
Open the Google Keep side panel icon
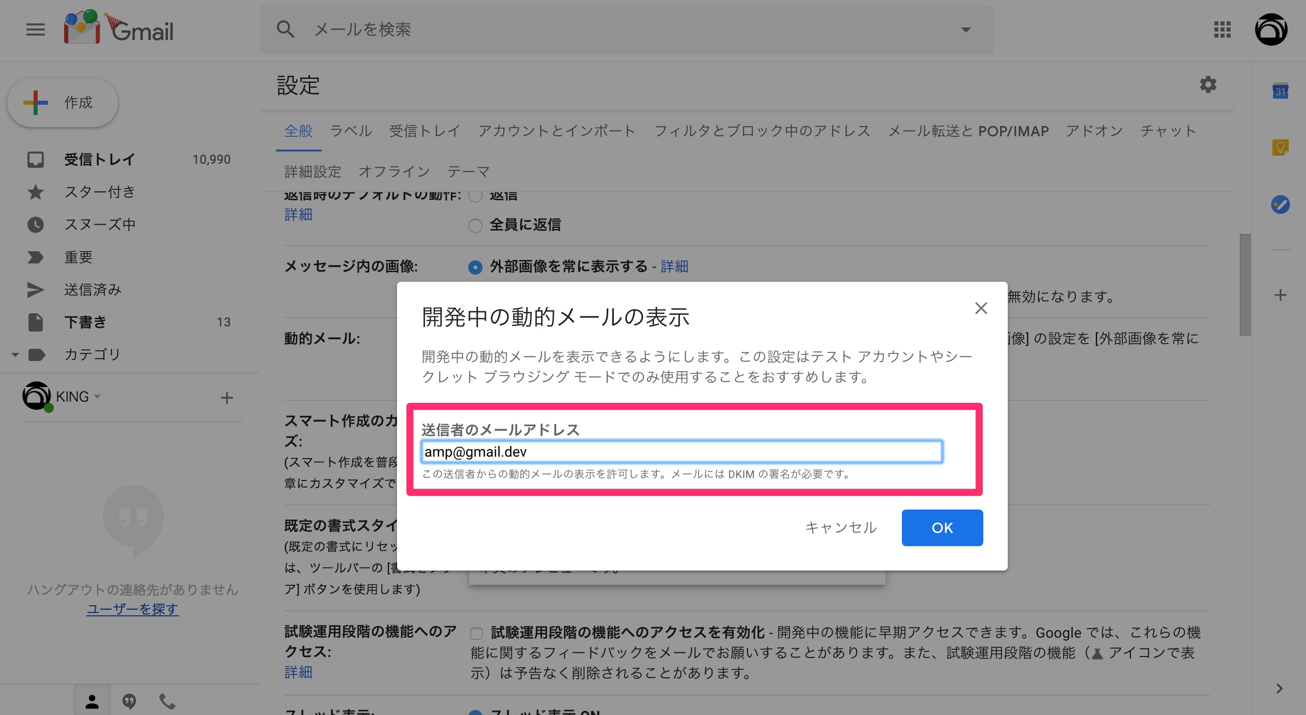[x=1281, y=147]
